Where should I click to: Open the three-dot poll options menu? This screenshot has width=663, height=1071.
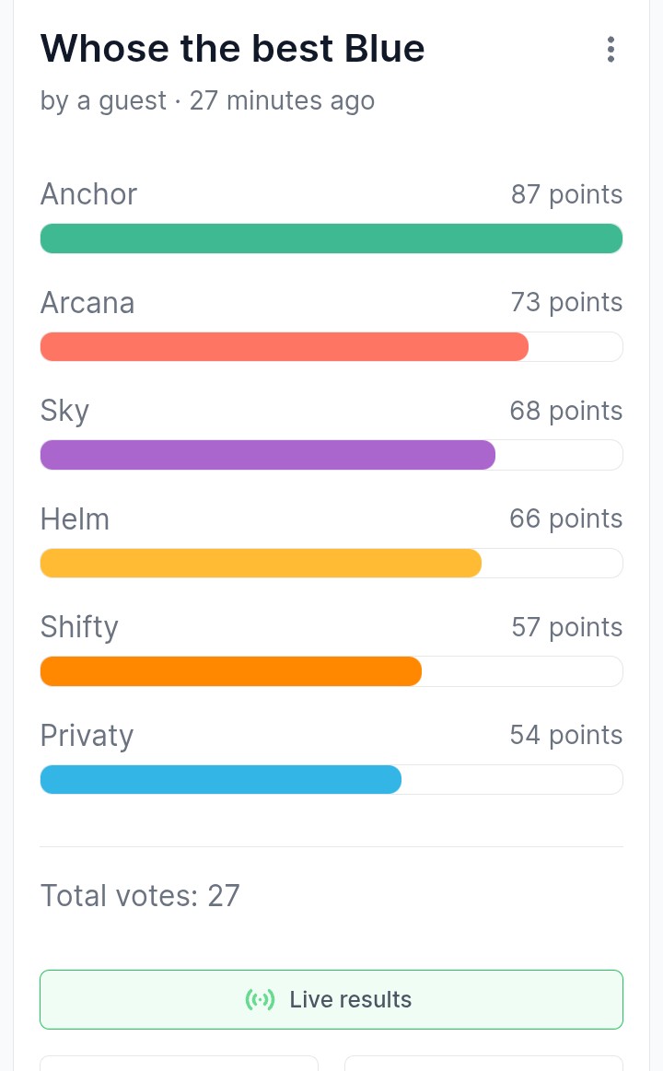(x=611, y=49)
